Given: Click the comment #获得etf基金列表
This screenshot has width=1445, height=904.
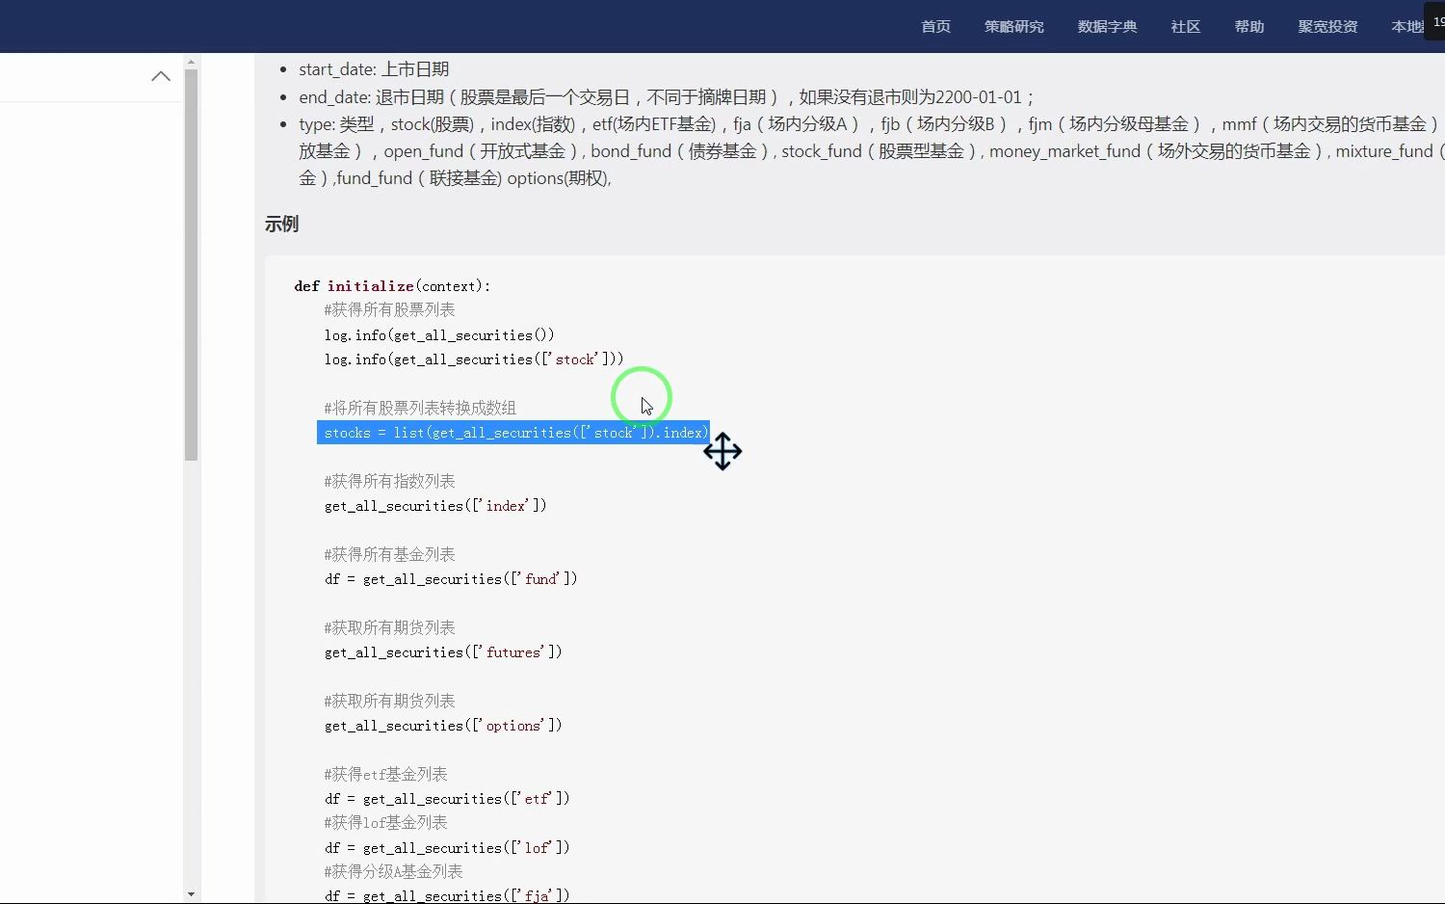Looking at the screenshot, I should coord(385,774).
